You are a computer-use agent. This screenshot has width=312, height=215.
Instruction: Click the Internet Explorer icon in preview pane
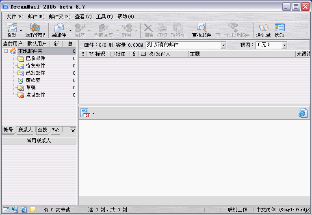pyautogui.click(x=303, y=113)
